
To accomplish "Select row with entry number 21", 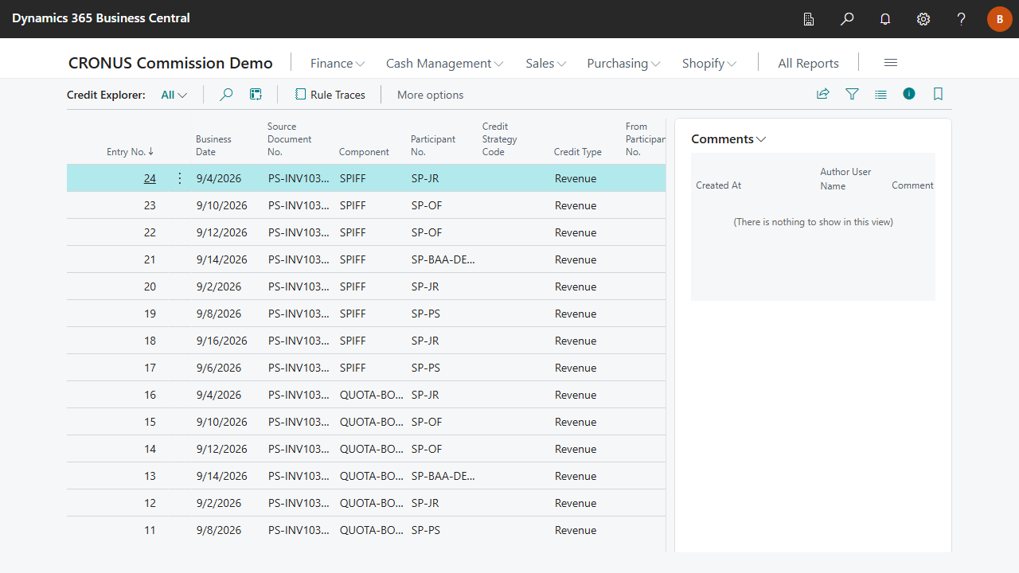I will tap(366, 259).
